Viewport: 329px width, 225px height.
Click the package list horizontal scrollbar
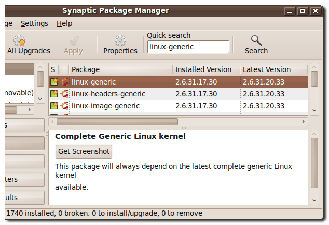click(x=117, y=122)
